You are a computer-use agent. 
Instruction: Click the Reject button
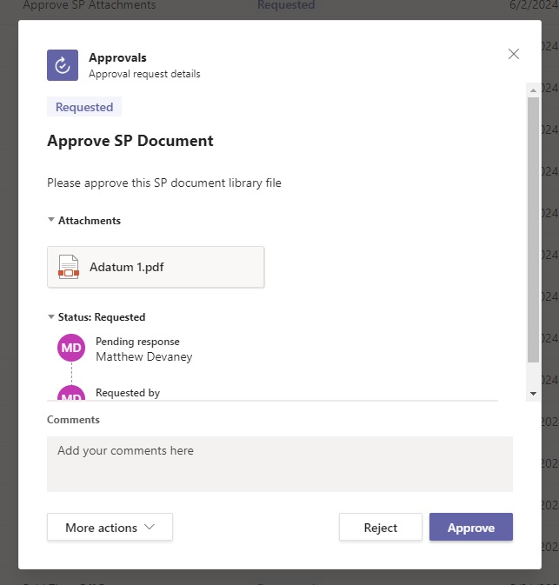click(x=380, y=527)
